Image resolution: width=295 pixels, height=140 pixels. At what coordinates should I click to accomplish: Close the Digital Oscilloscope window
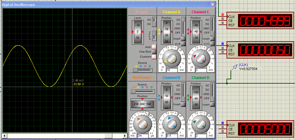tap(213, 5)
